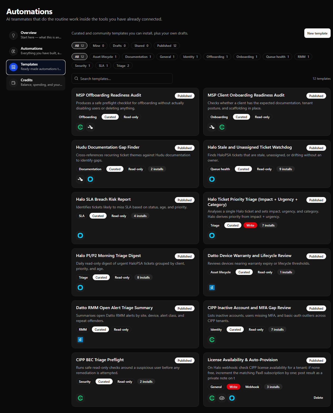Choose the Triage 2 category filter
Viewport: 333px width, 413px height.
pos(123,66)
